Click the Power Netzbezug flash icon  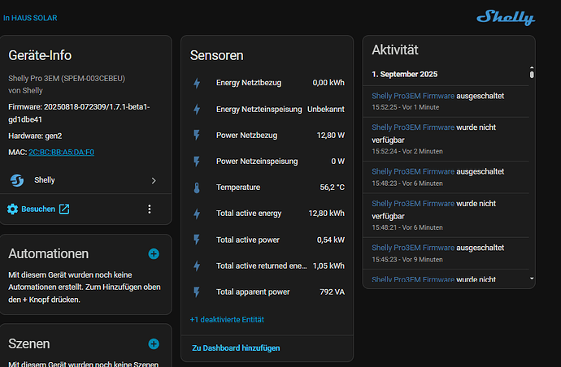196,135
